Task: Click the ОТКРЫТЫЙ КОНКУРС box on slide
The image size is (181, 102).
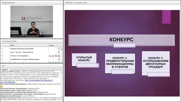Action: coord(84,60)
